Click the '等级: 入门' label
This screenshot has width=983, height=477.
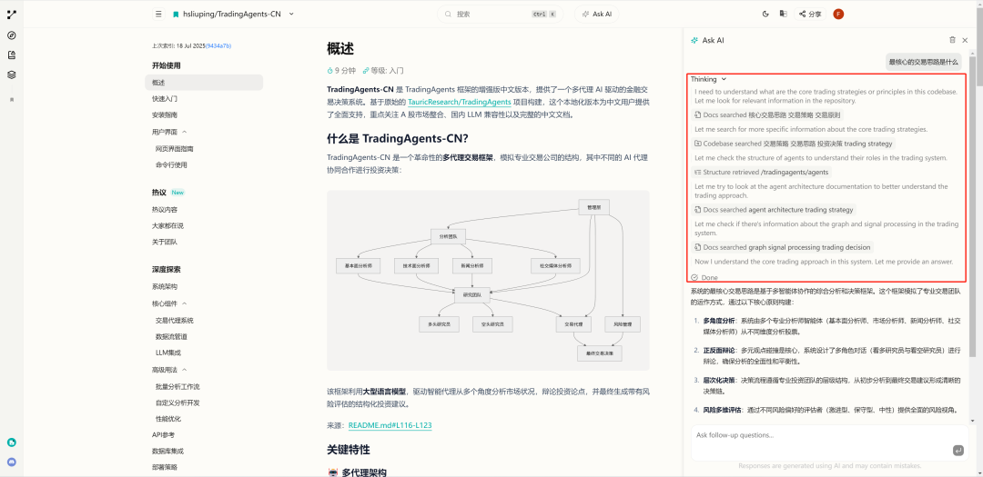tap(383, 71)
